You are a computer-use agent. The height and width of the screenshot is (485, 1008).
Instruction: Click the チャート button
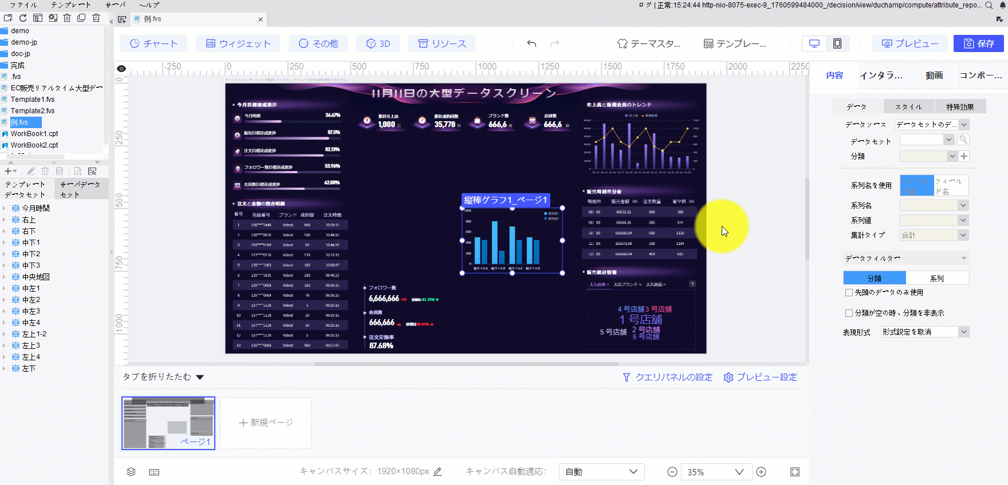(153, 43)
